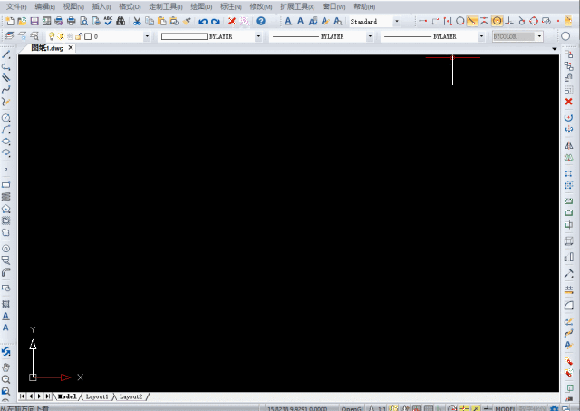Screen dimensions: 580x411
Task: Open the 编辑(E) menu
Action: (44, 6)
